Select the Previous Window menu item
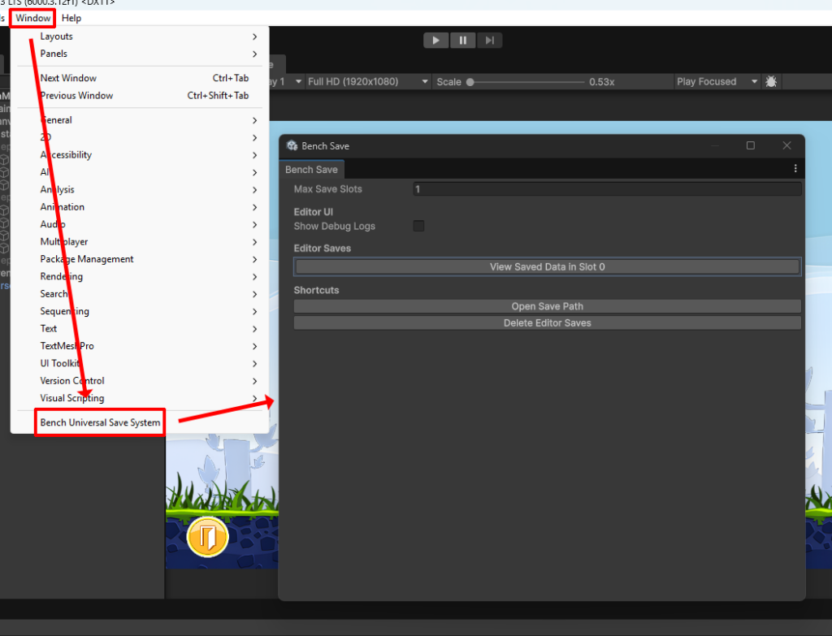The height and width of the screenshot is (636, 832). [x=140, y=96]
